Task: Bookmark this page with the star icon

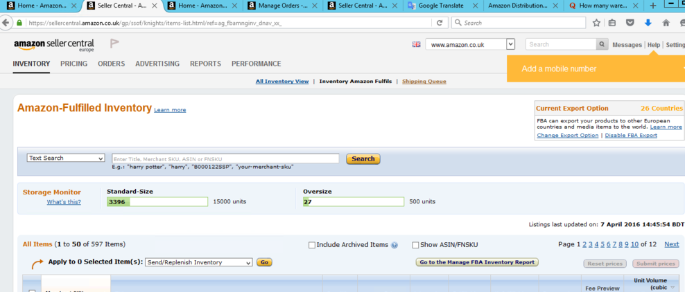Action: point(596,23)
